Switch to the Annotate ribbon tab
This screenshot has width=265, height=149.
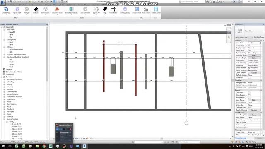point(39,5)
